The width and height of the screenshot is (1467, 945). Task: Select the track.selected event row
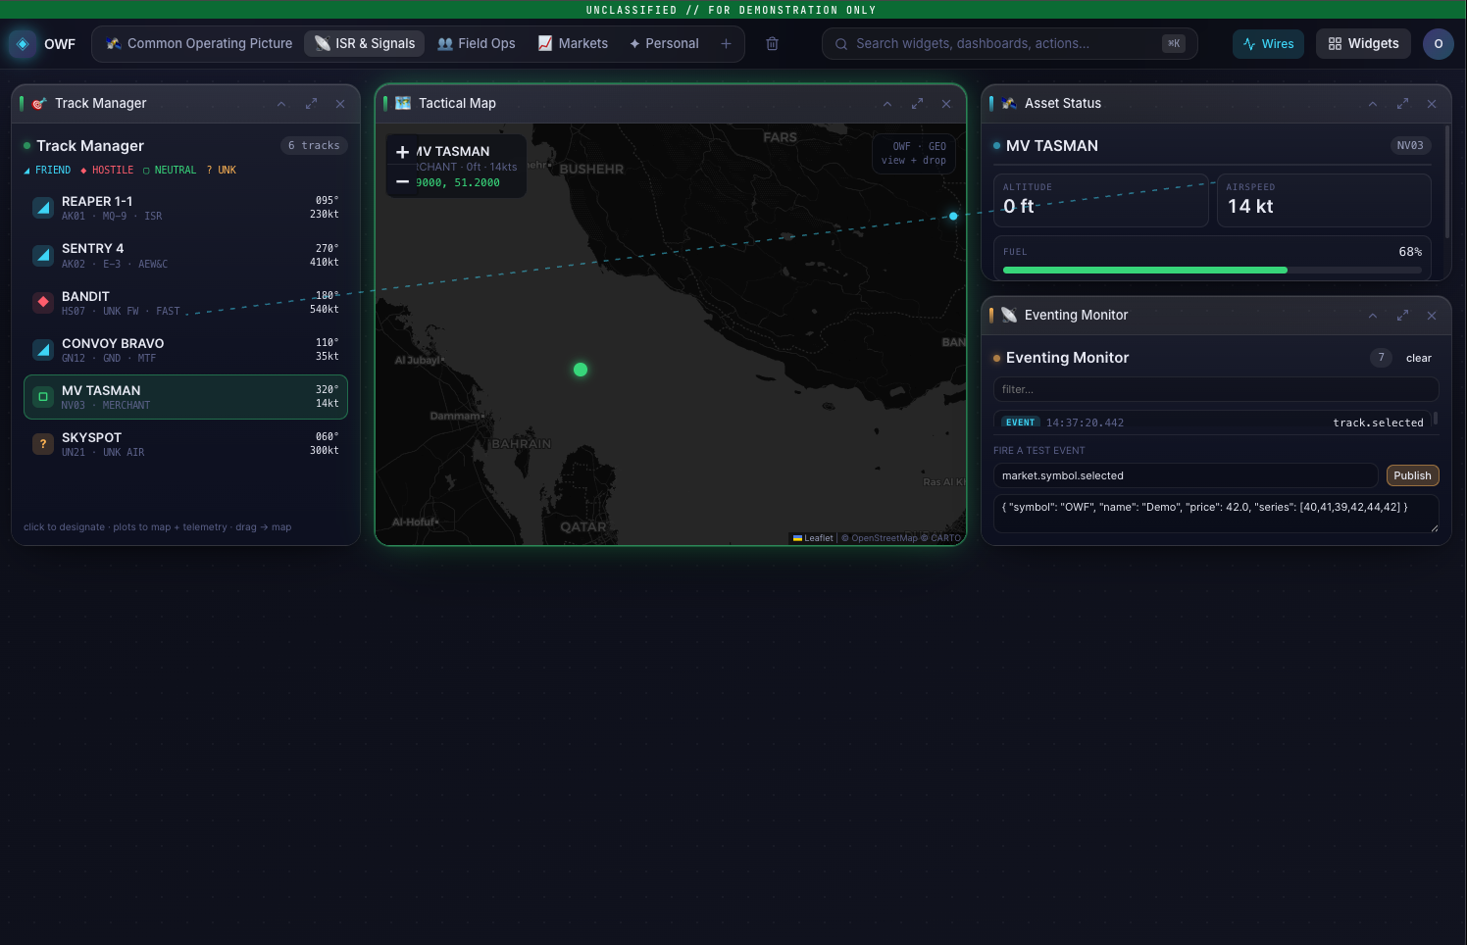1212,423
